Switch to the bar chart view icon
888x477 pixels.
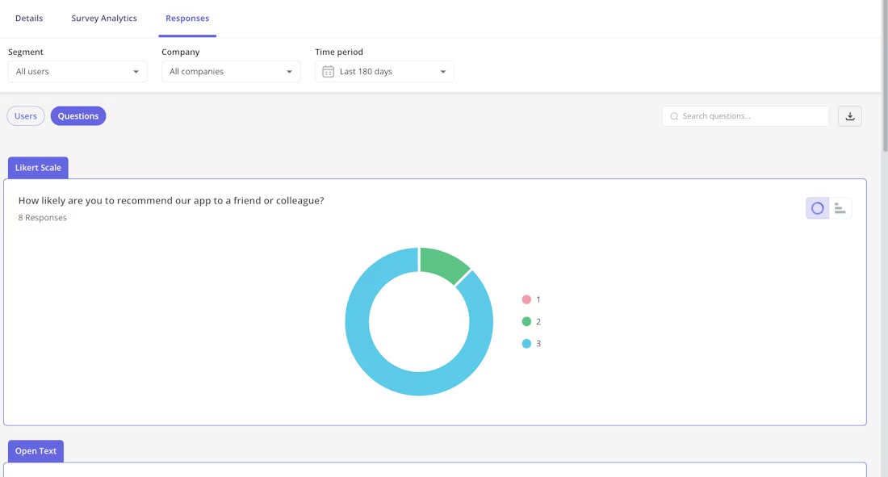[x=840, y=207]
